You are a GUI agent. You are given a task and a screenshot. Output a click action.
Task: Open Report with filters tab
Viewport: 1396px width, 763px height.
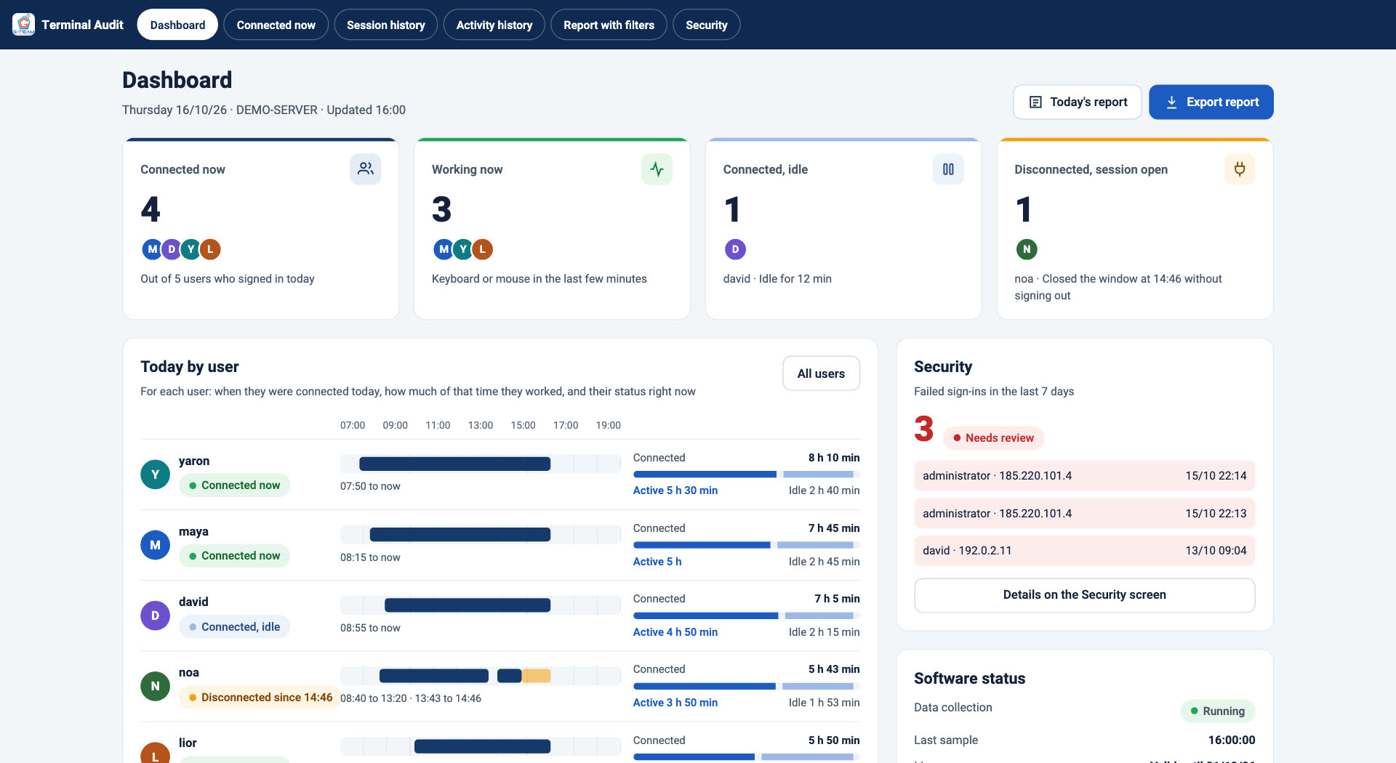pyautogui.click(x=609, y=25)
